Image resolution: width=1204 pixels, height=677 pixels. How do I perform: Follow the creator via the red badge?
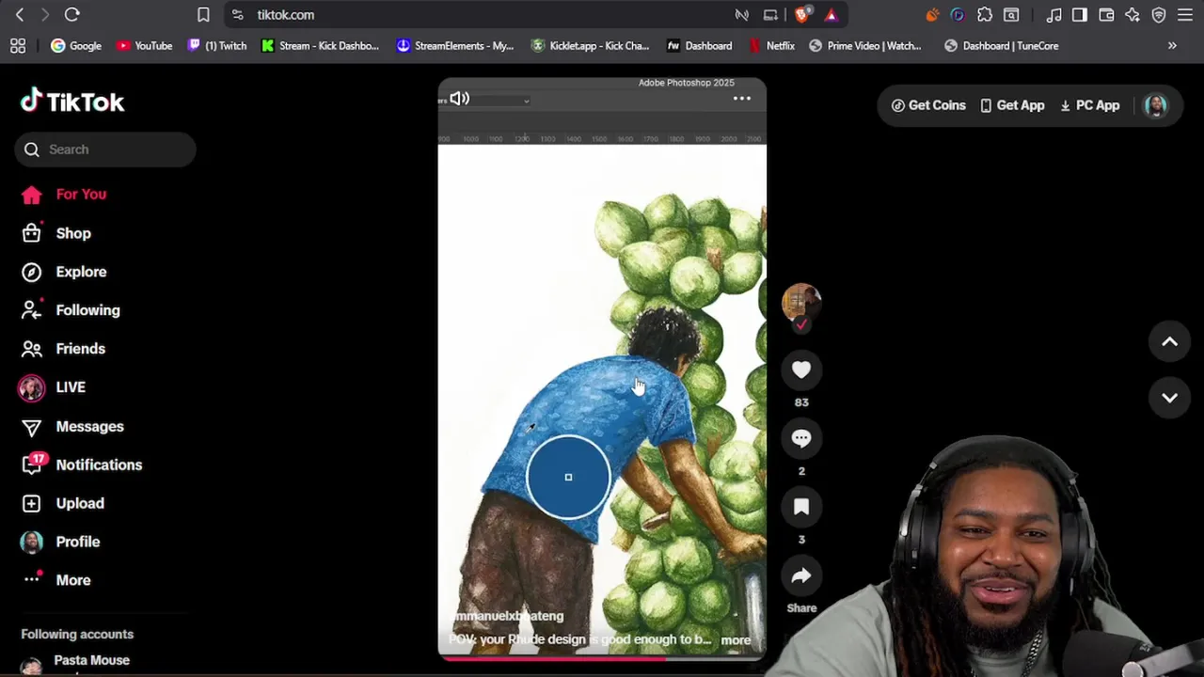point(801,324)
